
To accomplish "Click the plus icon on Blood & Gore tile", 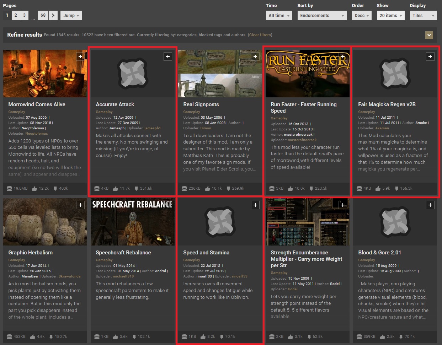I will tap(430, 205).
